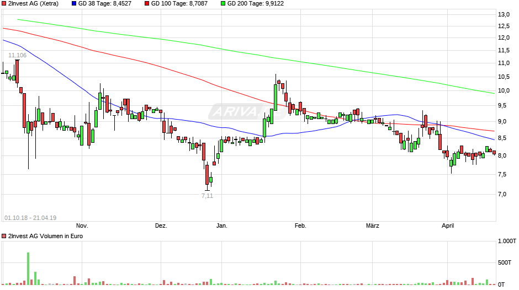
Task: Click the 500T volume axis value
Action: click(505, 262)
